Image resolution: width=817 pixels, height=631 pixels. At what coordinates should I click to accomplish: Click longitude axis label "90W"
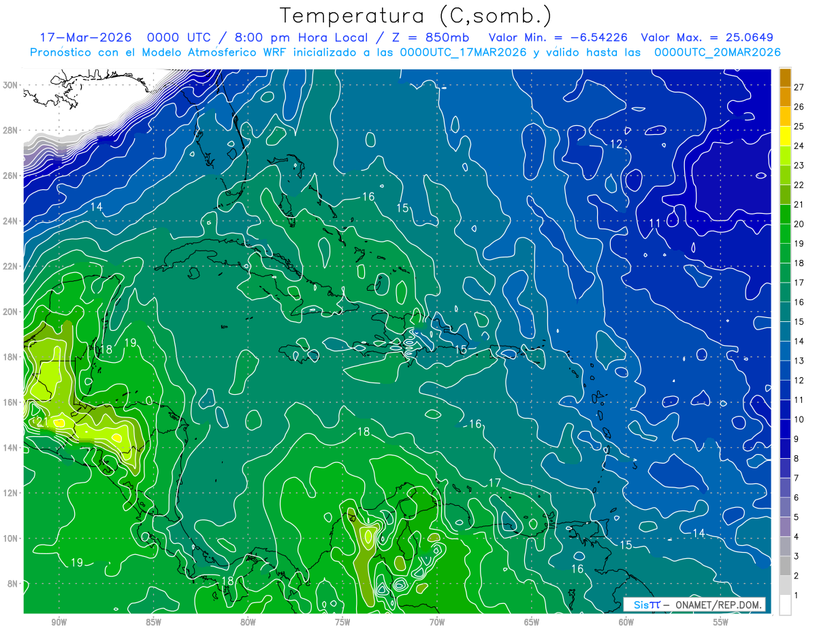click(59, 621)
